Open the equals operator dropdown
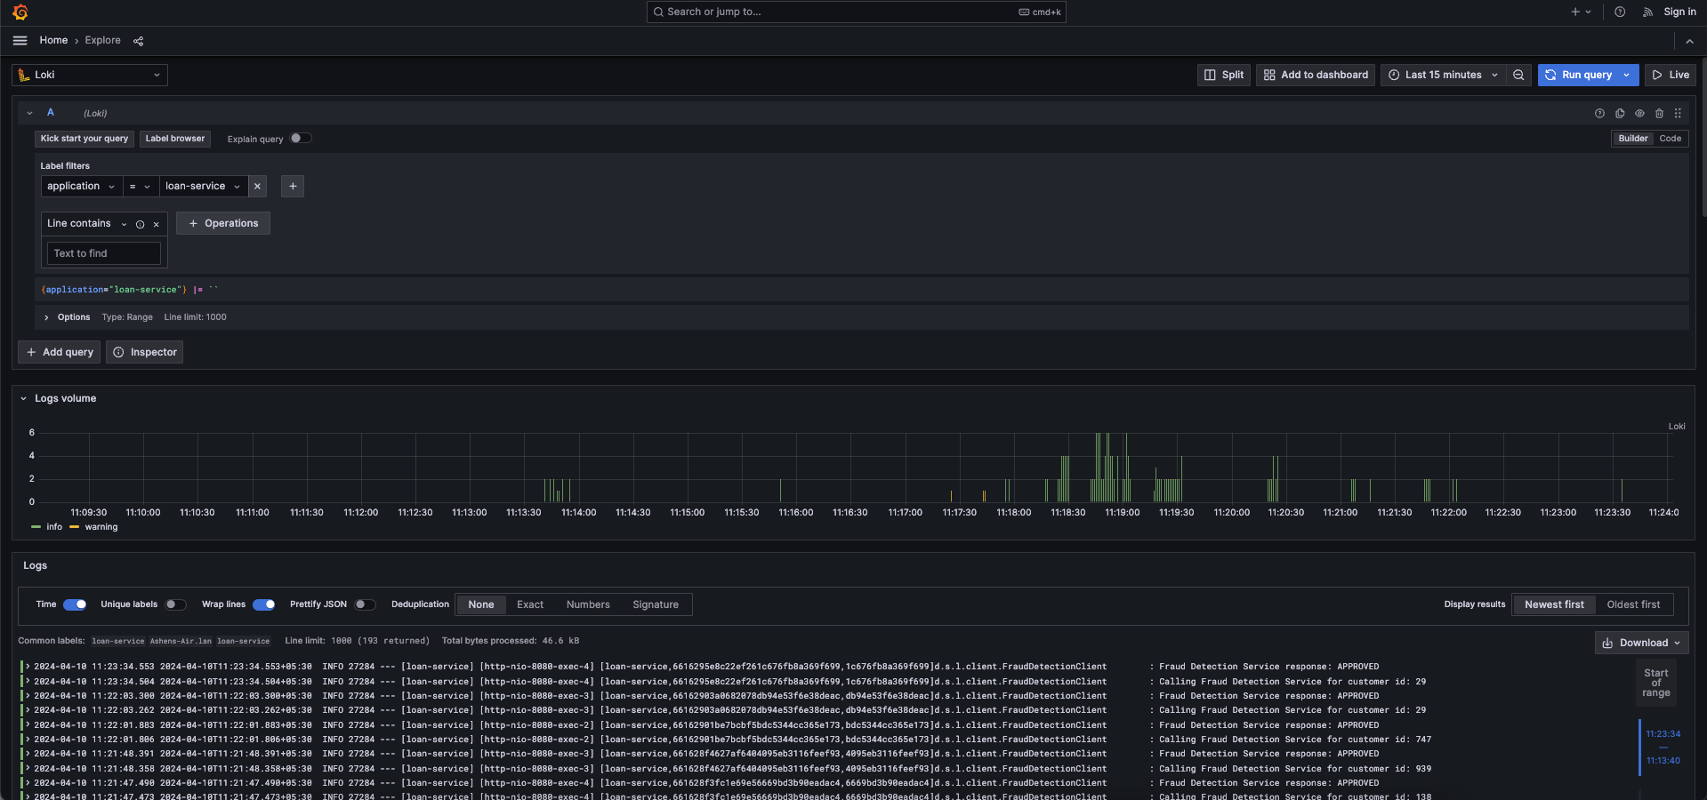Image resolution: width=1707 pixels, height=800 pixels. (141, 186)
